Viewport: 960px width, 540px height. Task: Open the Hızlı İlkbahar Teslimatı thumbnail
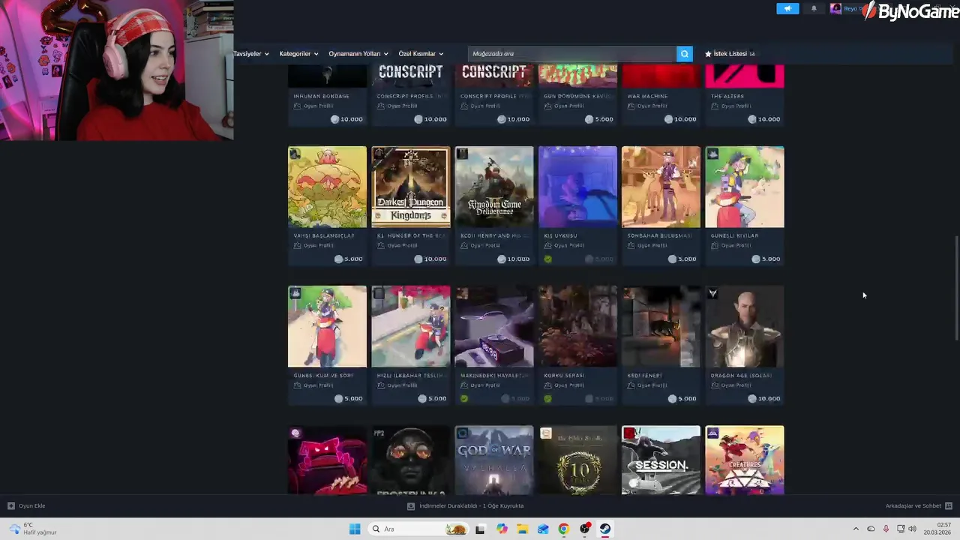[x=411, y=326]
